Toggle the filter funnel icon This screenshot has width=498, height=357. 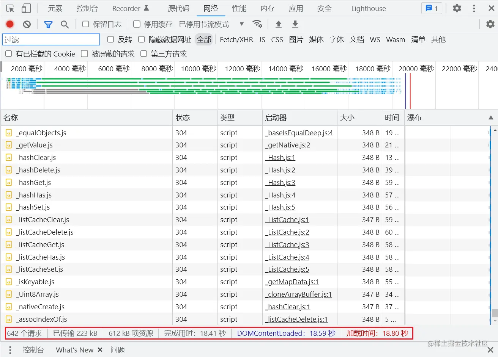[x=48, y=25]
